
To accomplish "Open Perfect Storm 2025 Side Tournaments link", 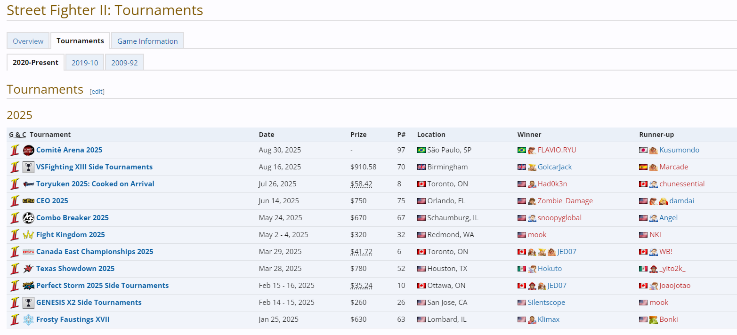I will (x=102, y=286).
